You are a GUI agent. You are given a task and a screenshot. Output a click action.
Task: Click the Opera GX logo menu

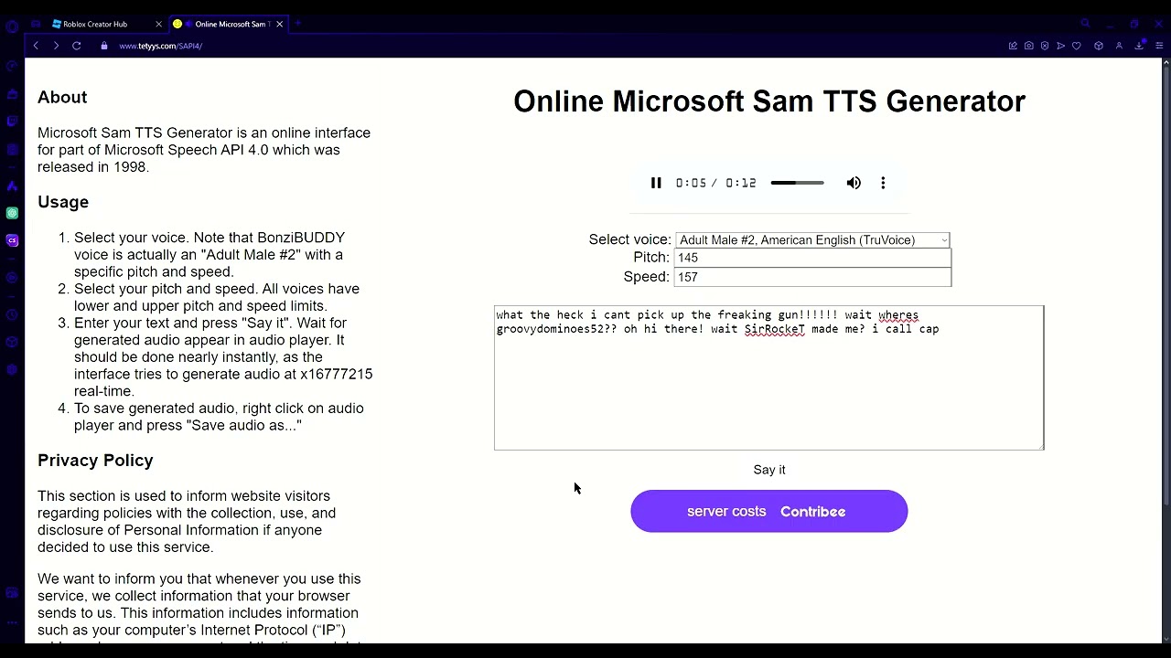[x=12, y=26]
